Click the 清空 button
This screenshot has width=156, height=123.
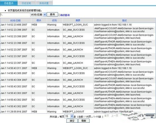(72, 121)
